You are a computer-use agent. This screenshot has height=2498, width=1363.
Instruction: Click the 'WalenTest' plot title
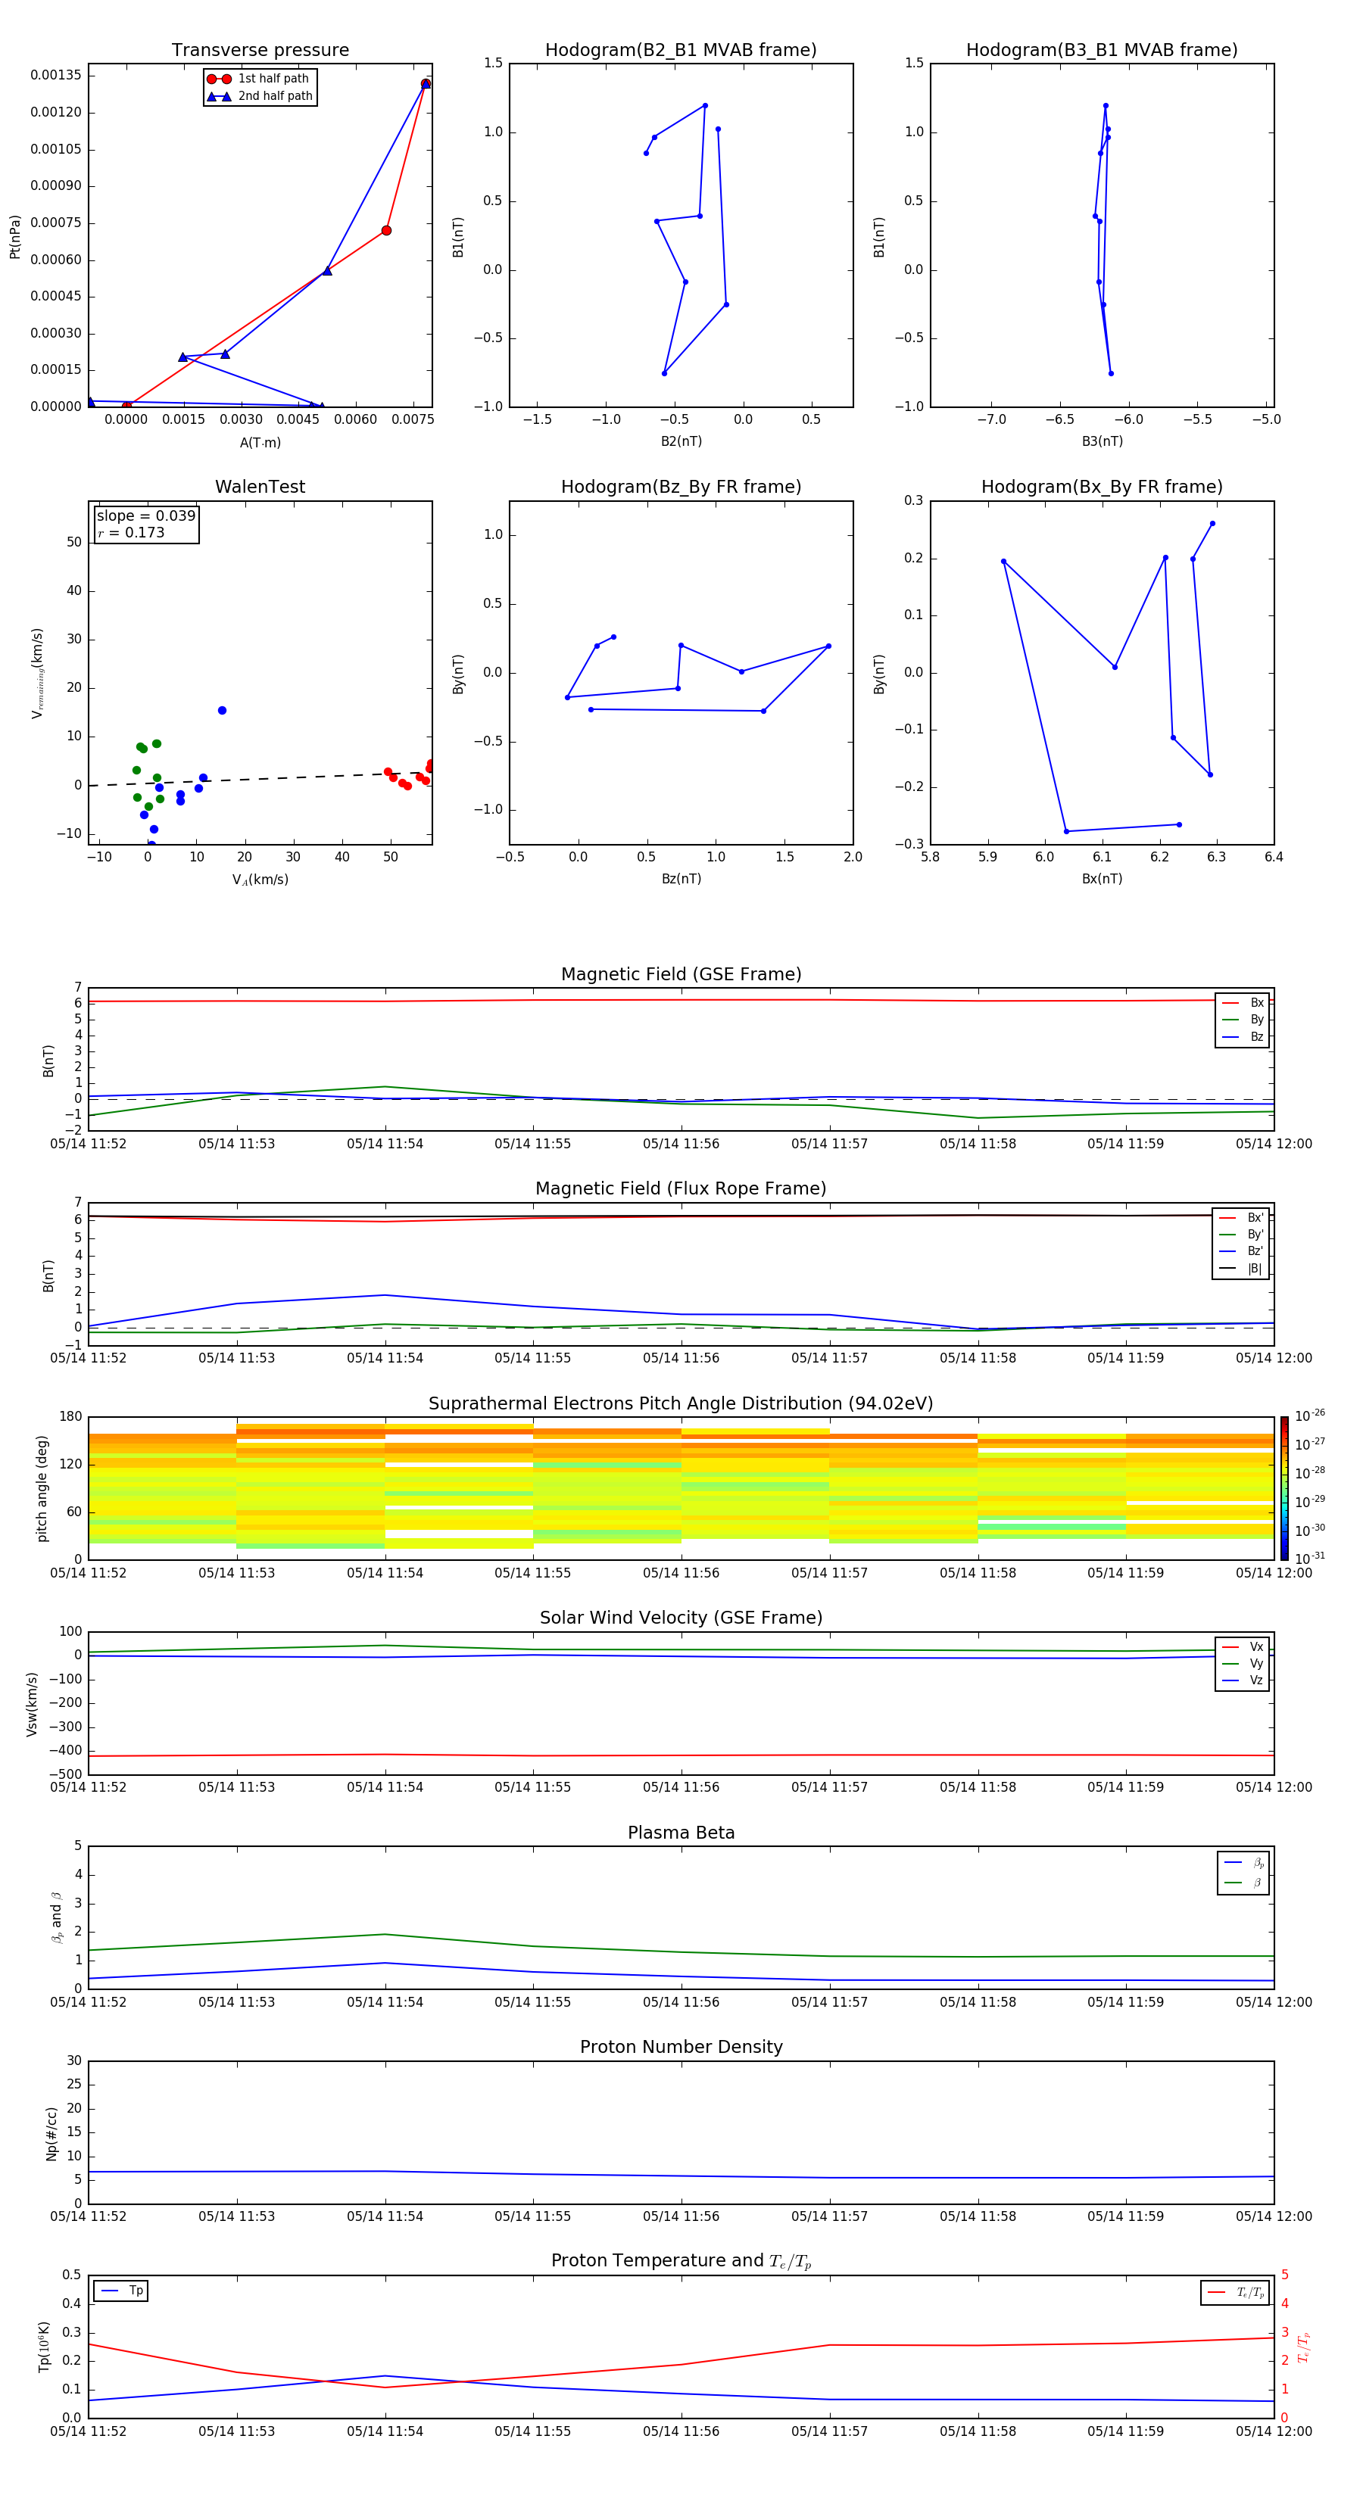(260, 487)
